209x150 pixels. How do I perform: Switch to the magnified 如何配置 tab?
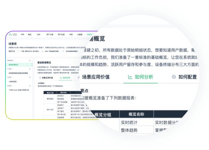[187, 77]
